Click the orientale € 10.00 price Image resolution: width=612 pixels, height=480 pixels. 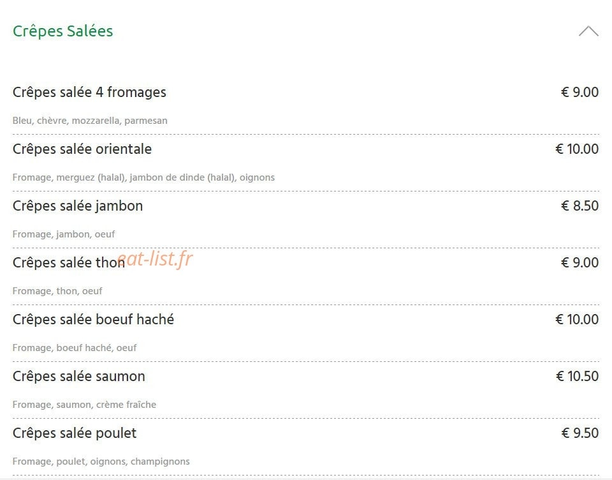(577, 149)
